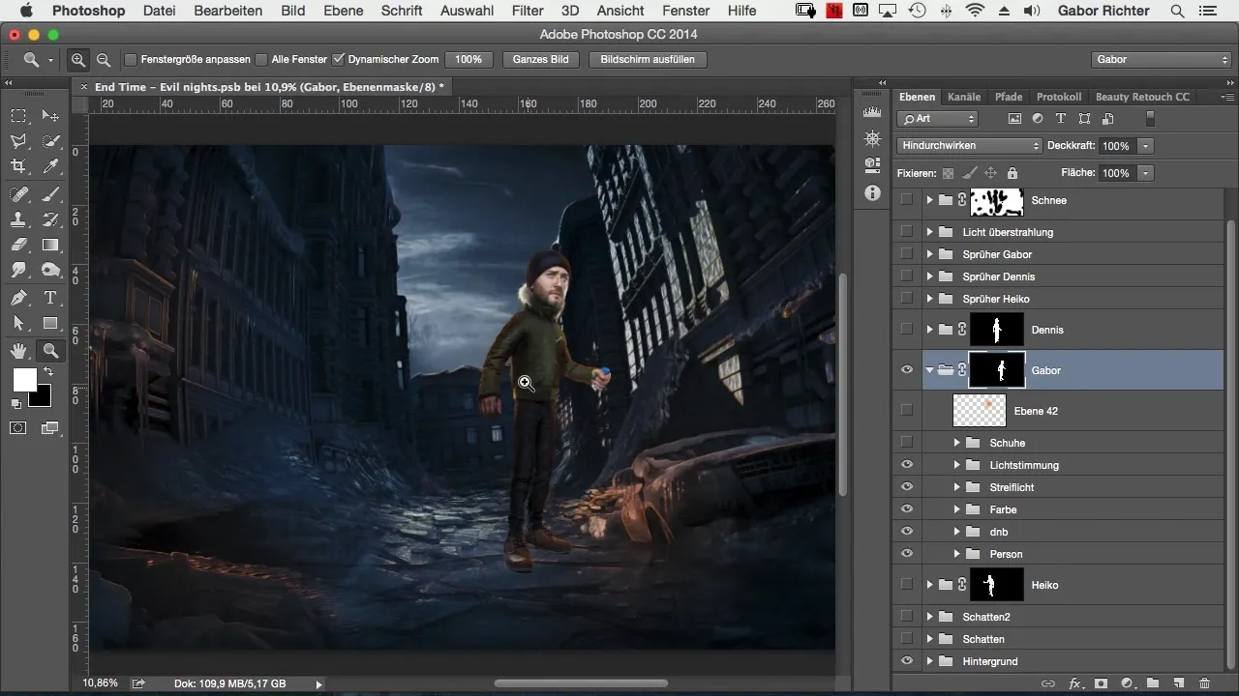
Task: Expand the Heiko layer group
Action: click(x=930, y=585)
